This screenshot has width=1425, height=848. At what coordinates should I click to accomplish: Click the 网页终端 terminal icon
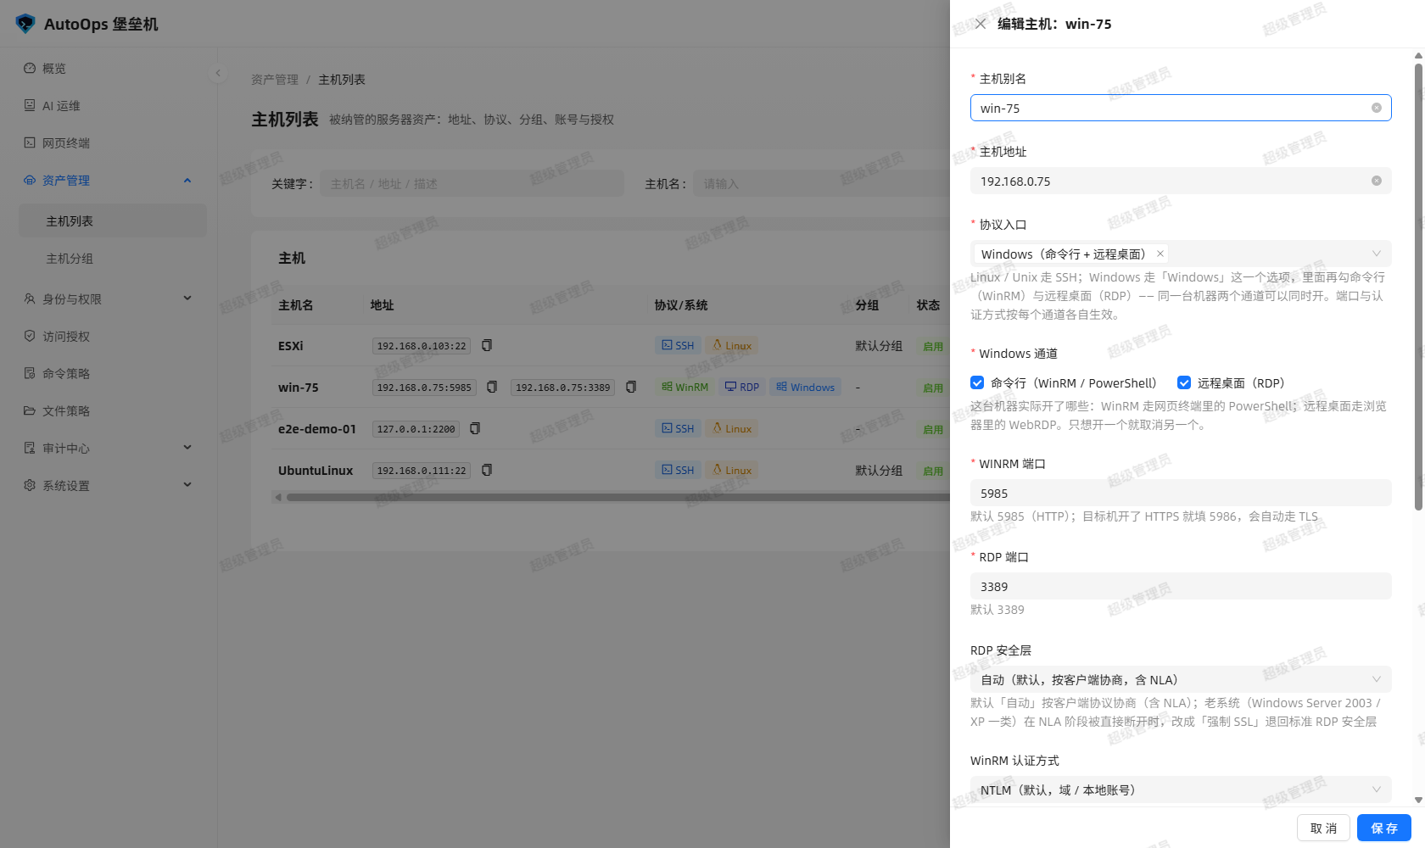(30, 142)
